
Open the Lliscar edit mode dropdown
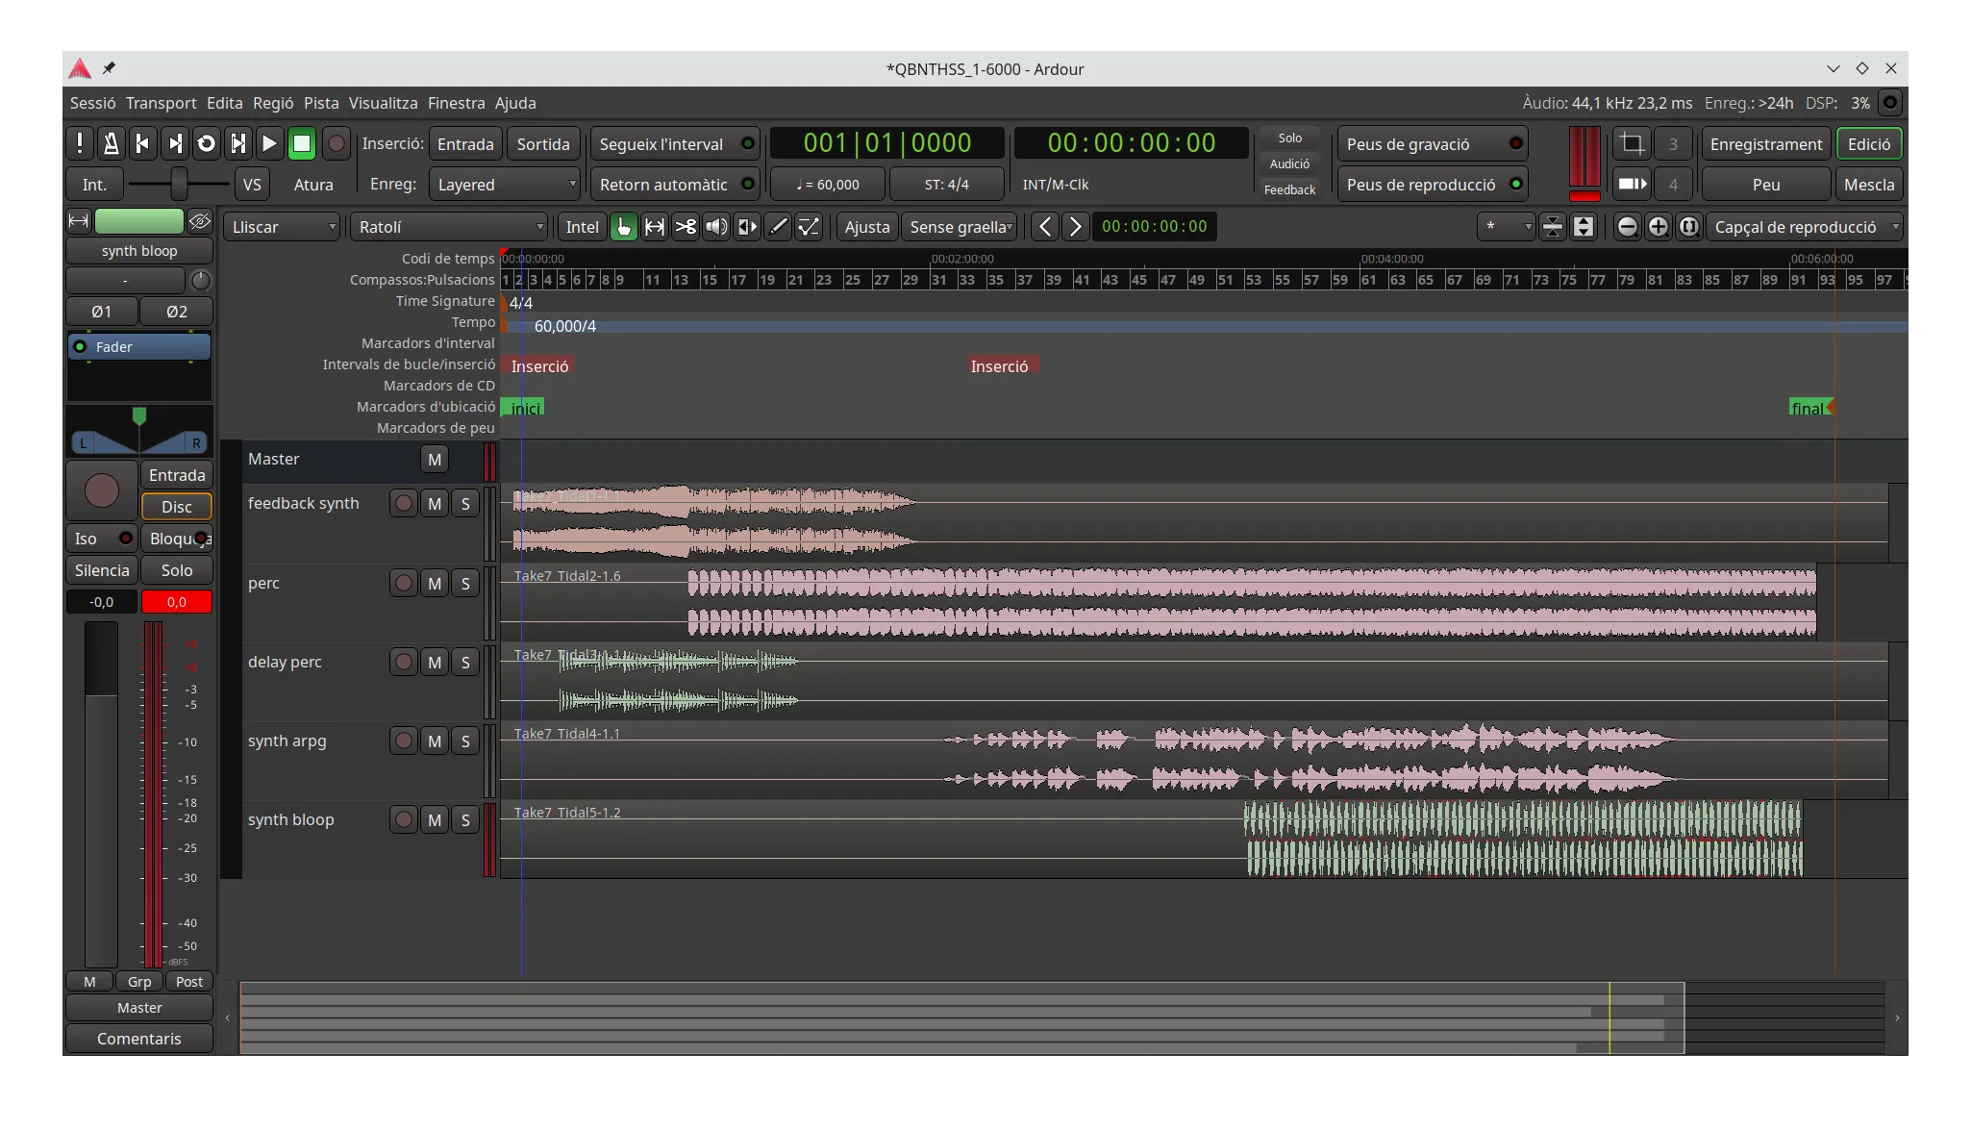pyautogui.click(x=282, y=227)
